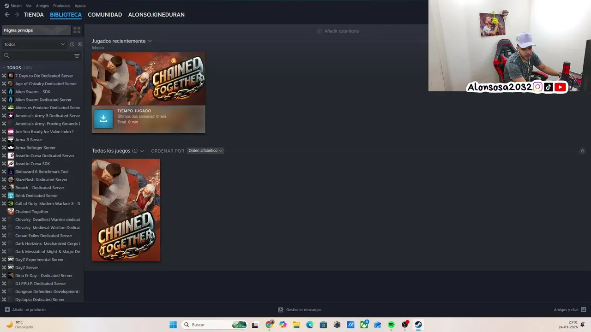591x332 pixels.
Task: Click Añadir un producto
Action: [25, 310]
